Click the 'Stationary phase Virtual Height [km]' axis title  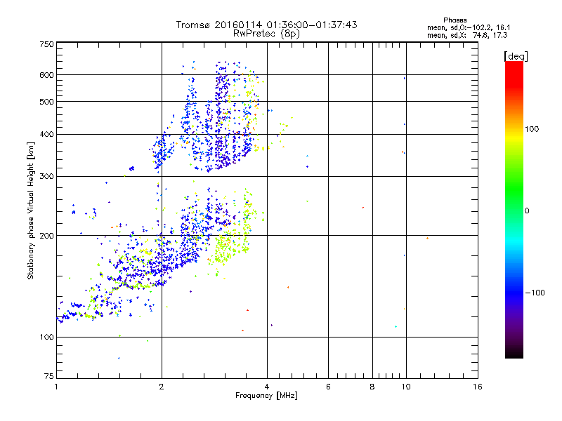(x=31, y=210)
